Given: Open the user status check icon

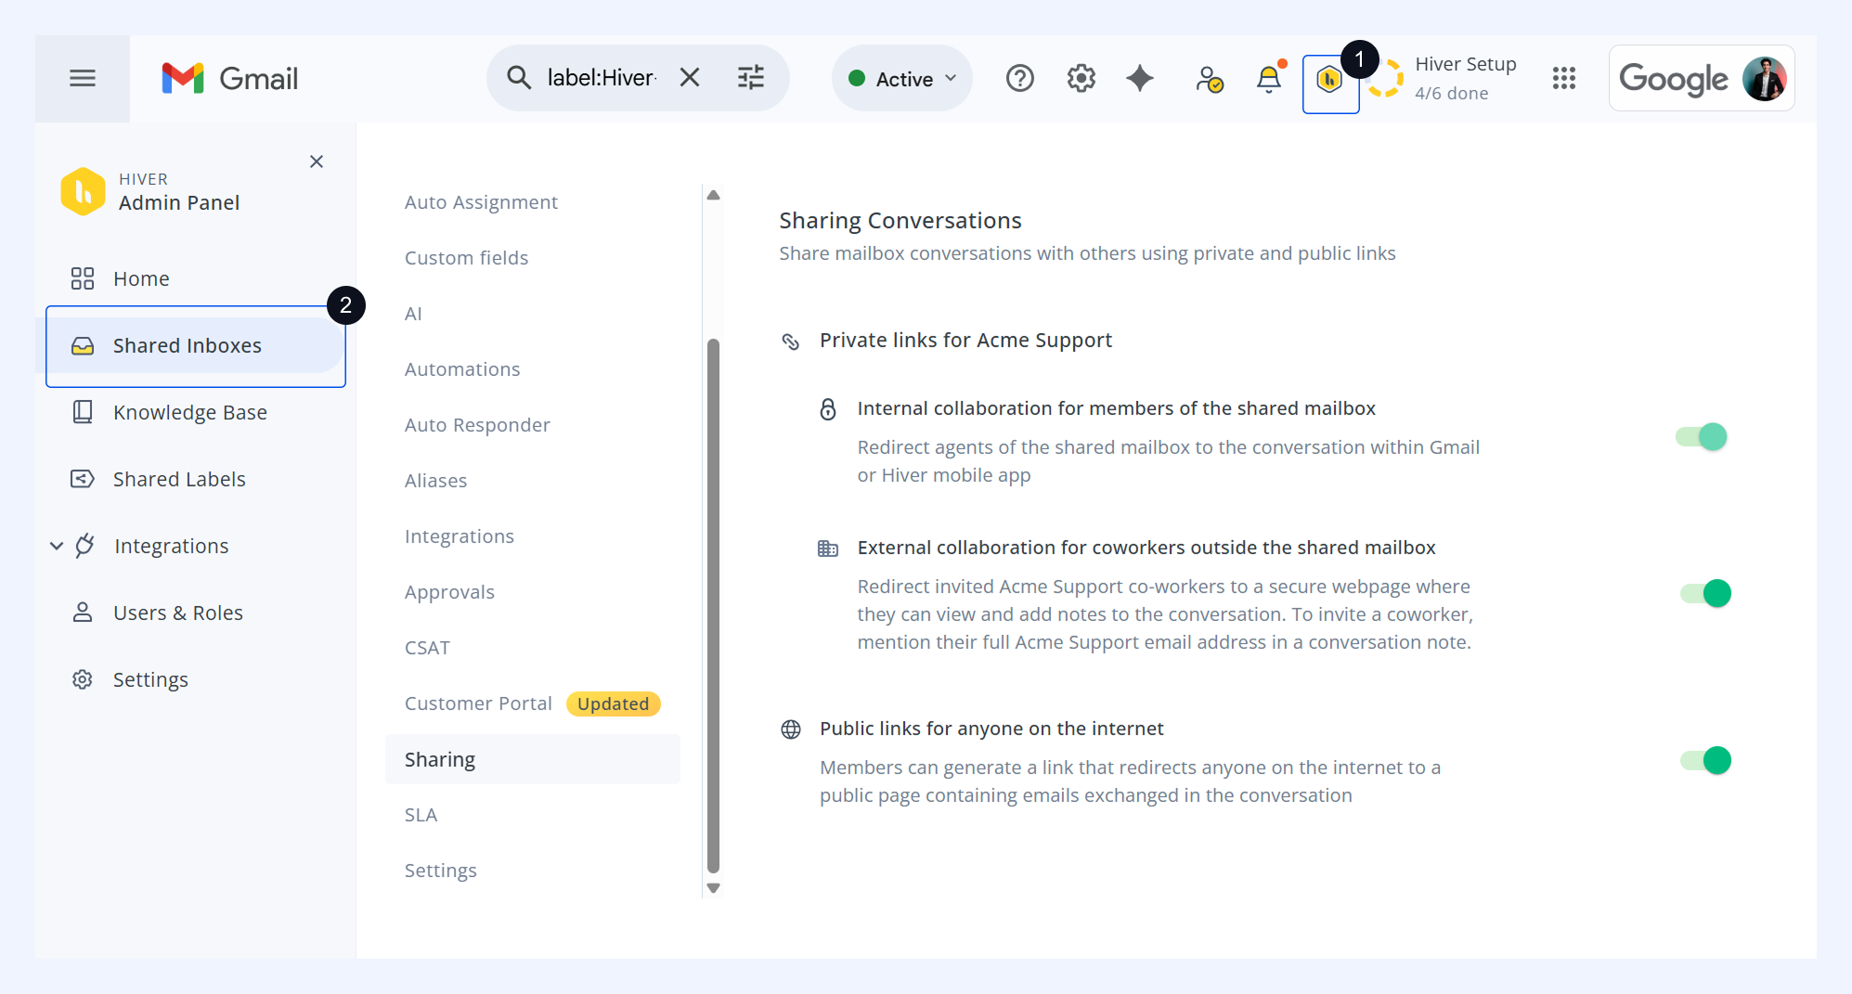Looking at the screenshot, I should pyautogui.click(x=1209, y=79).
